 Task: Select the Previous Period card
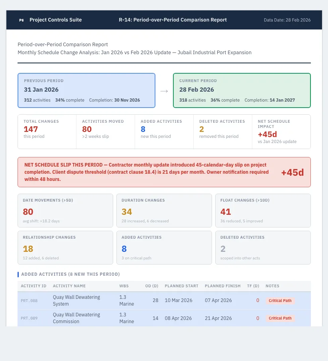[86, 90]
